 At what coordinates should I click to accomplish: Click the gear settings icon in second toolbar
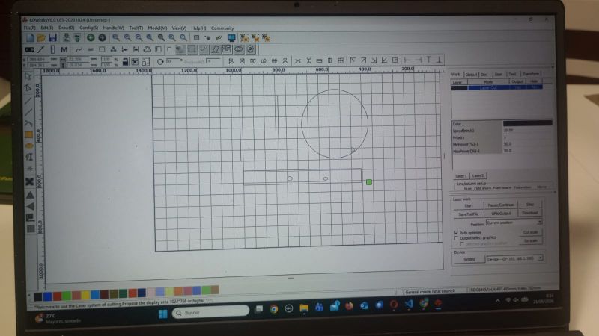[x=251, y=49]
